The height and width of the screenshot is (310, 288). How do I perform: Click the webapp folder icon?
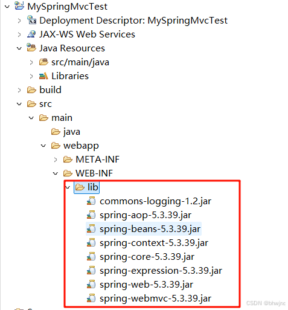pyautogui.click(x=56, y=146)
